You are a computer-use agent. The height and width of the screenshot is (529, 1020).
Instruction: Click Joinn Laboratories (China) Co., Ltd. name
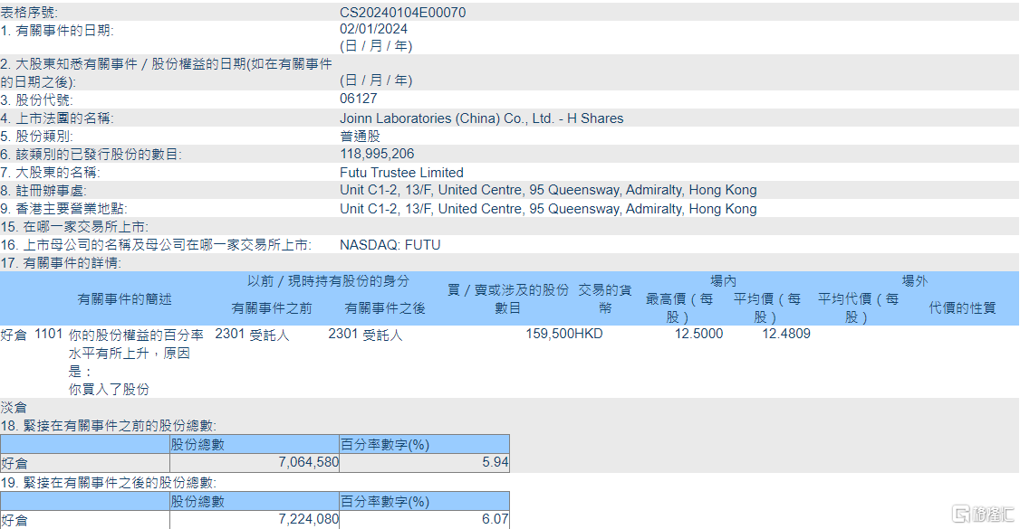tap(481, 118)
